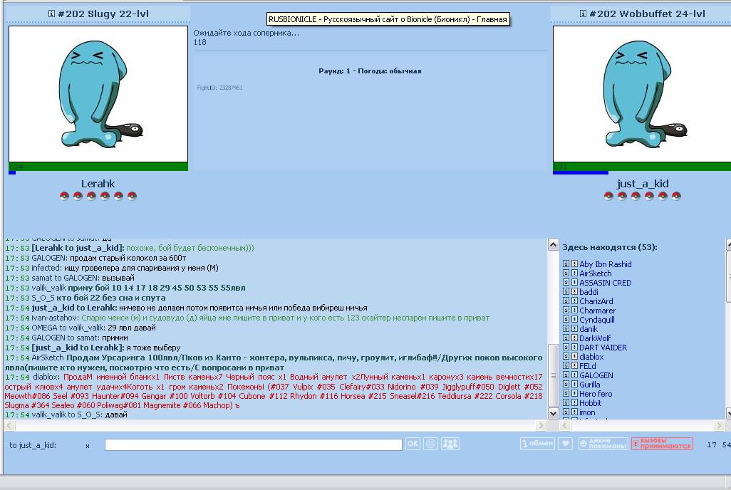Viewport: 731px width, 490px height.
Task: Click exclamation icon for AirSketch
Action: click(x=574, y=273)
